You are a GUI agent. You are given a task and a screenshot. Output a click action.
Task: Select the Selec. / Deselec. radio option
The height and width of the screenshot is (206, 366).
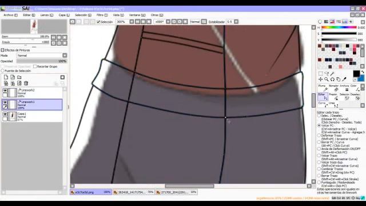(319, 116)
